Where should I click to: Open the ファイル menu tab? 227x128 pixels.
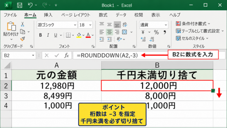[10, 15]
